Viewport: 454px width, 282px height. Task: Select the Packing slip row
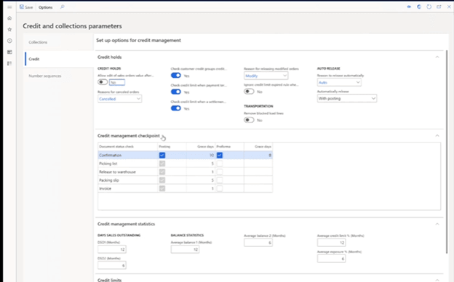[185, 180]
